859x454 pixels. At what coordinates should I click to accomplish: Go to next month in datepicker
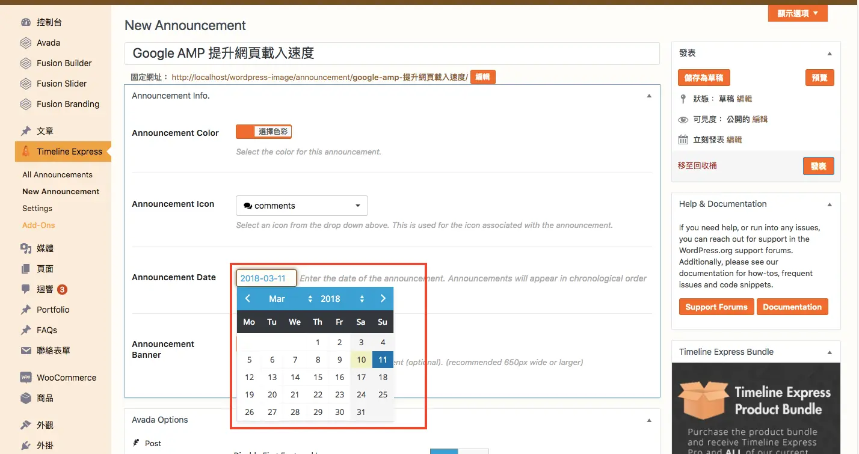383,299
